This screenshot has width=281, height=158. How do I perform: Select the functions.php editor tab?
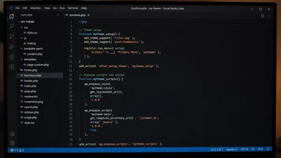coord(78,15)
